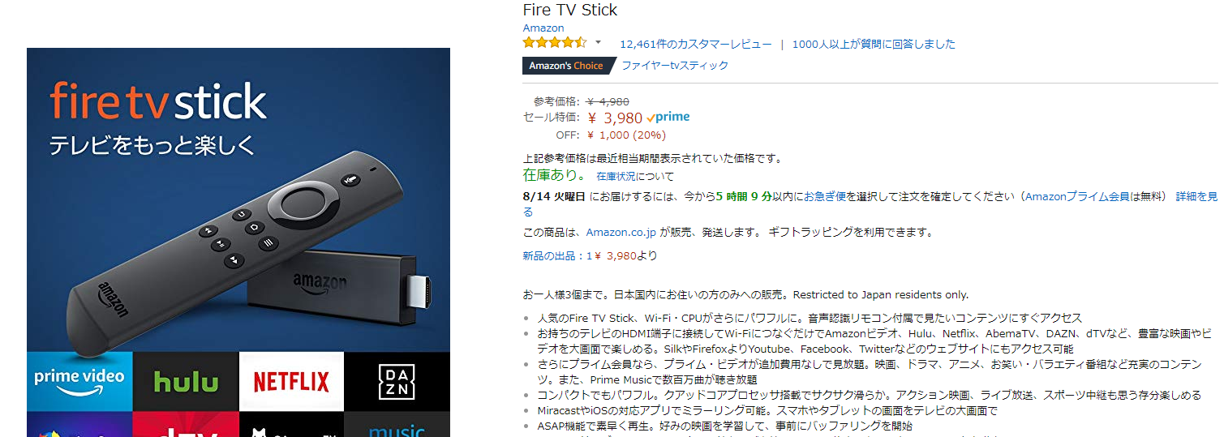Click the ファイヤーtvスティック keyword link

point(675,66)
